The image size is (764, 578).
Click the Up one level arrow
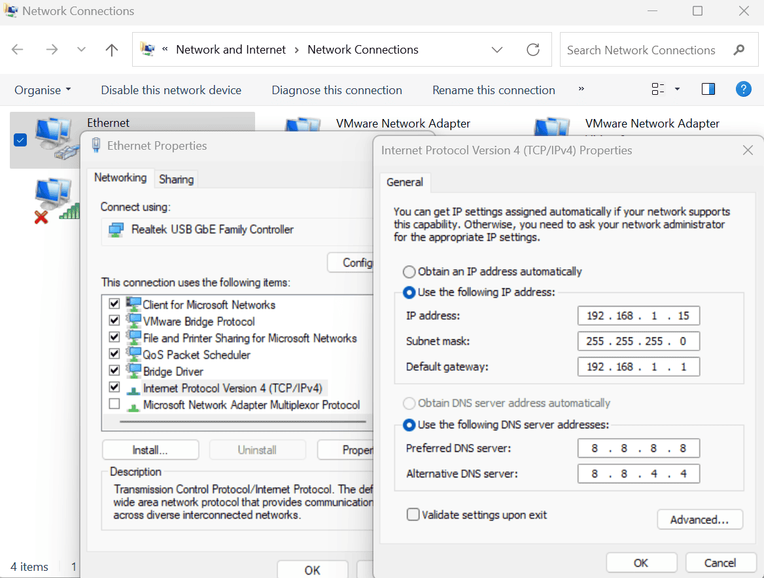[112, 50]
